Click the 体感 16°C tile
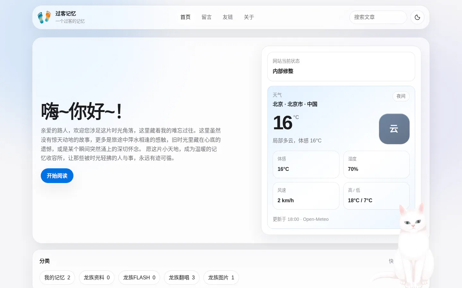 (306, 164)
